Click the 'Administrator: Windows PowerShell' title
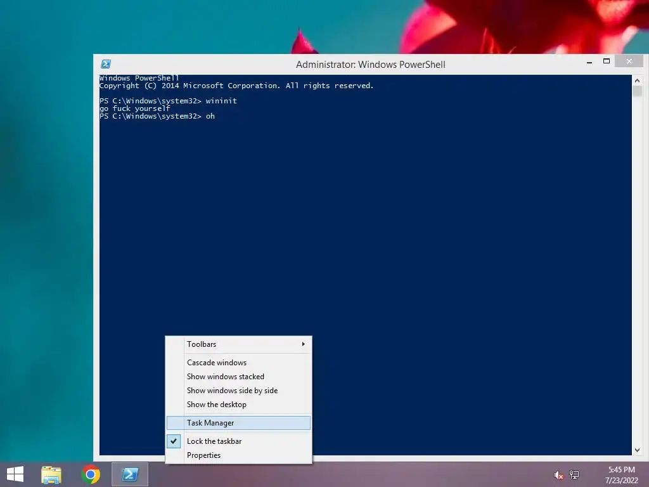Viewport: 649px width, 487px height. pos(370,65)
